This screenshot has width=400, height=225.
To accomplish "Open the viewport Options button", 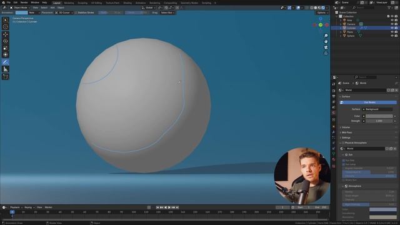I will pos(322,12).
